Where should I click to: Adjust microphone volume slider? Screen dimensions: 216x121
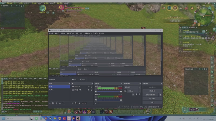click(x=110, y=92)
